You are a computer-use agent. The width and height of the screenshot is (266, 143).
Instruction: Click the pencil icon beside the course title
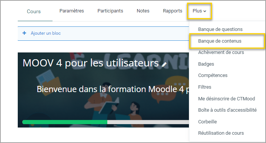click(x=164, y=65)
